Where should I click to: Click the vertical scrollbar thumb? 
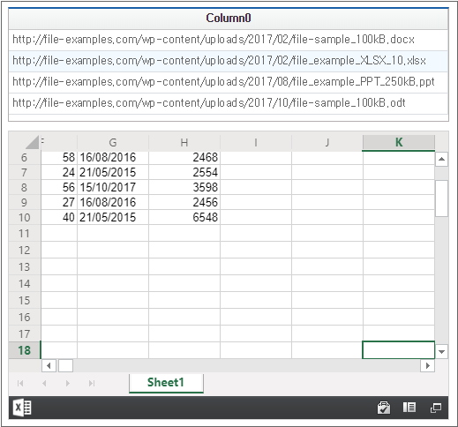pyautogui.click(x=441, y=199)
